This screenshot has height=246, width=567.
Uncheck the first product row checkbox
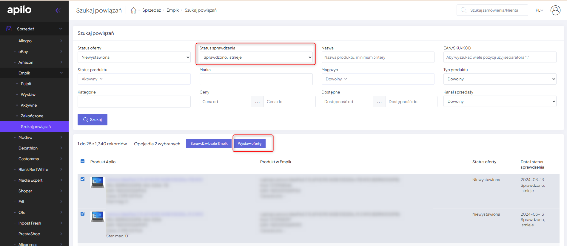pyautogui.click(x=83, y=179)
